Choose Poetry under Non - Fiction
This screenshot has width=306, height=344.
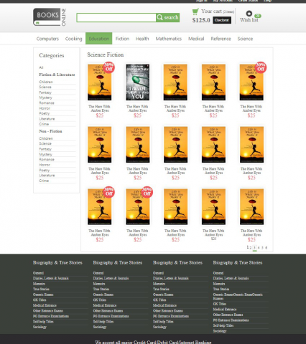tap(45, 171)
